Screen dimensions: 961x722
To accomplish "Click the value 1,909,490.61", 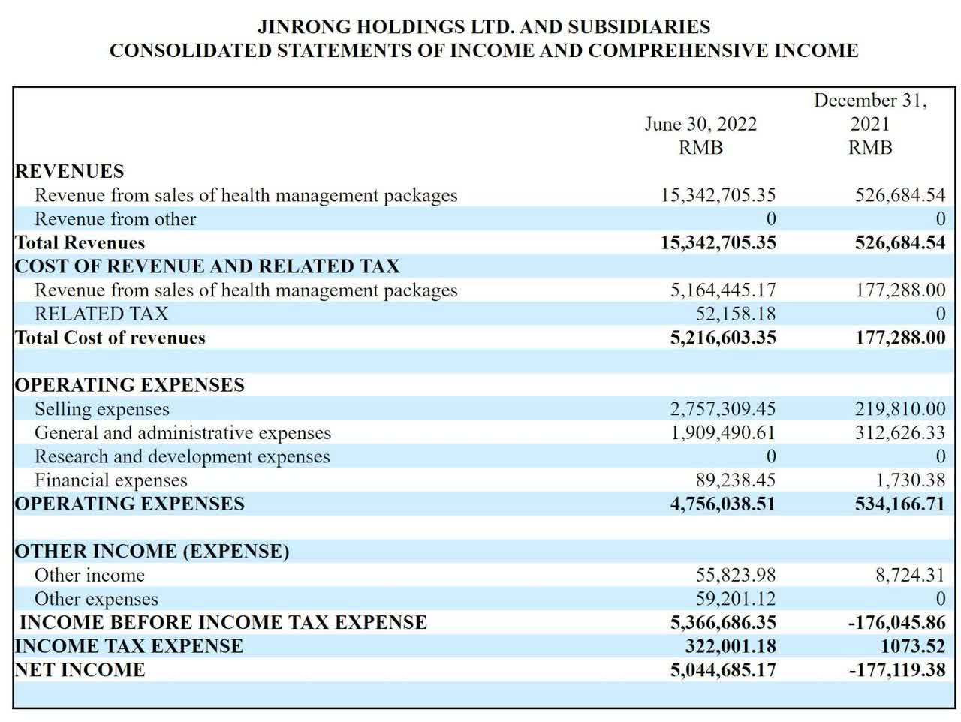I will click(x=723, y=433).
